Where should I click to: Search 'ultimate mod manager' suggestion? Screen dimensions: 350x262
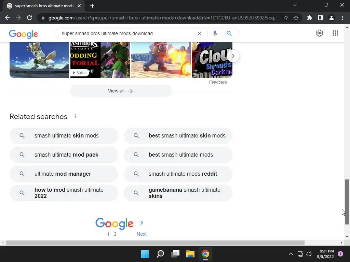pyautogui.click(x=64, y=174)
